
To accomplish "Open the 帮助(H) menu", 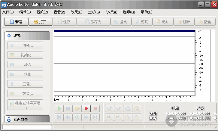I will click(x=146, y=12).
